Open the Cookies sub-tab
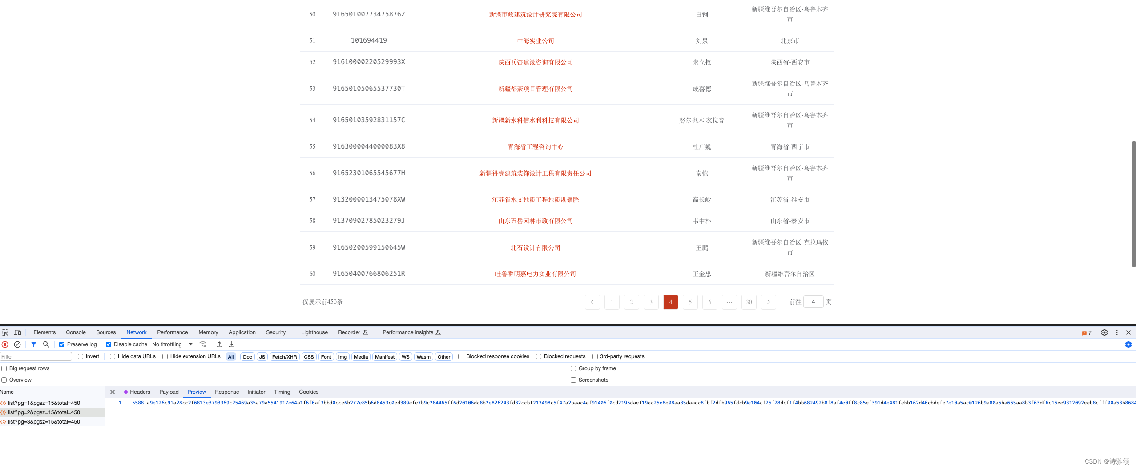Viewport: 1136px width, 469px height. click(x=309, y=392)
